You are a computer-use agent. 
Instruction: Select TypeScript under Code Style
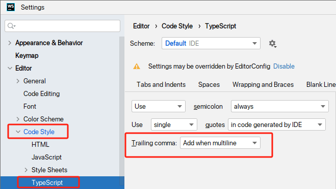click(x=47, y=182)
